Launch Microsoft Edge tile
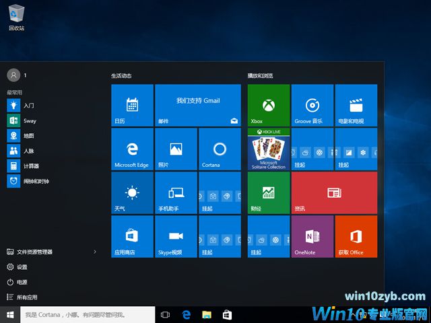Screen dimensions: 431x323 132,149
